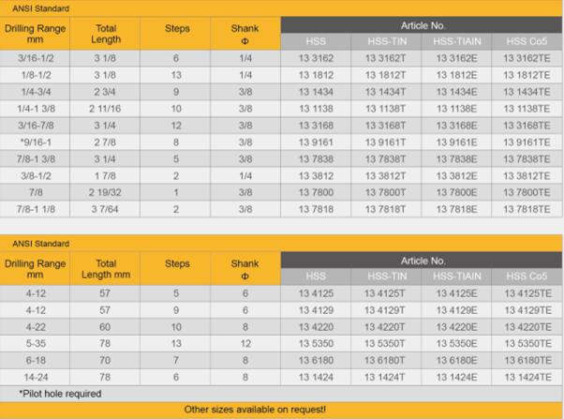Click the Shank Φ header in first table

pyautogui.click(x=245, y=35)
